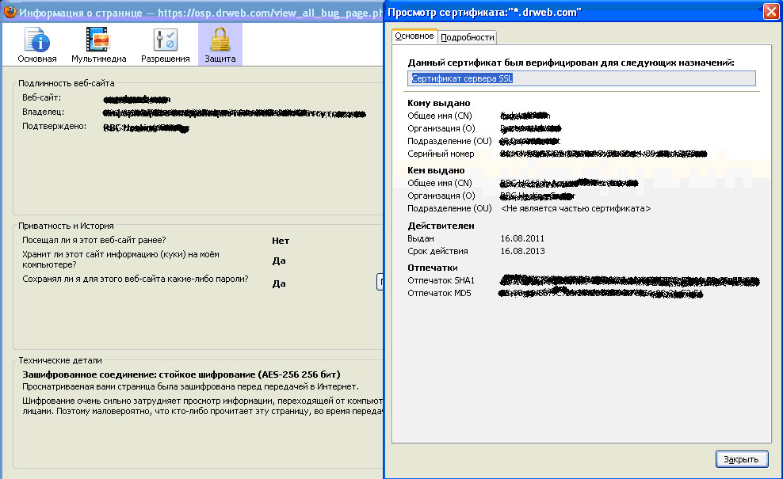Click the 'Кем выдано' heading
The image size is (783, 479).
point(435,171)
